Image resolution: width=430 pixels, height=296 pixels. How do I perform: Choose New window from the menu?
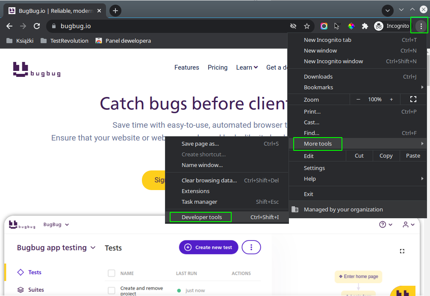click(358, 50)
